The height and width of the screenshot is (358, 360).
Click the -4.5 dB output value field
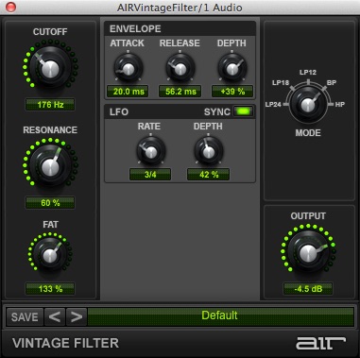coord(308,289)
